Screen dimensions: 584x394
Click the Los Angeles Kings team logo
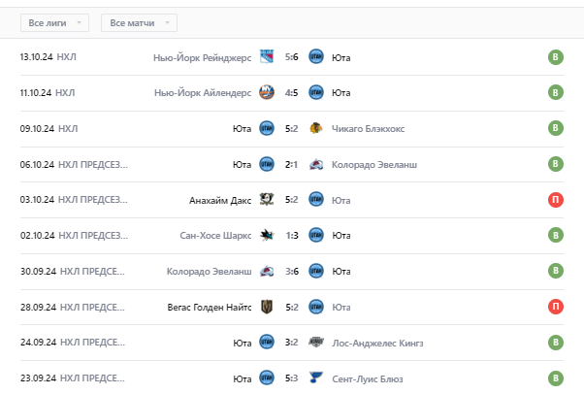click(315, 342)
